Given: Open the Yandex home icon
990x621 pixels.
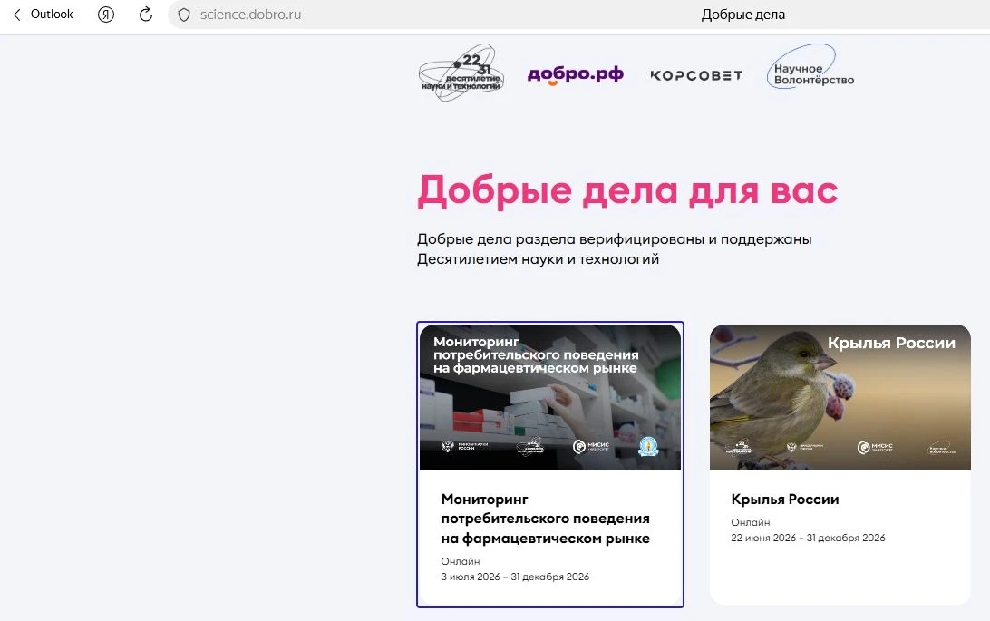Looking at the screenshot, I should pyautogui.click(x=106, y=14).
